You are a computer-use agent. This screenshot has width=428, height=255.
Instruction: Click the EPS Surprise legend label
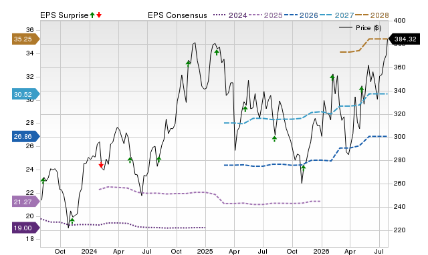pos(64,15)
